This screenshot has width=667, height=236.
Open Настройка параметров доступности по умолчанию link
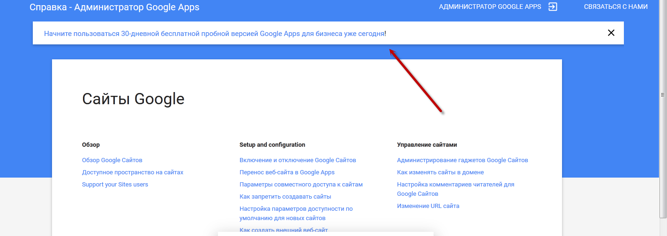click(296, 209)
